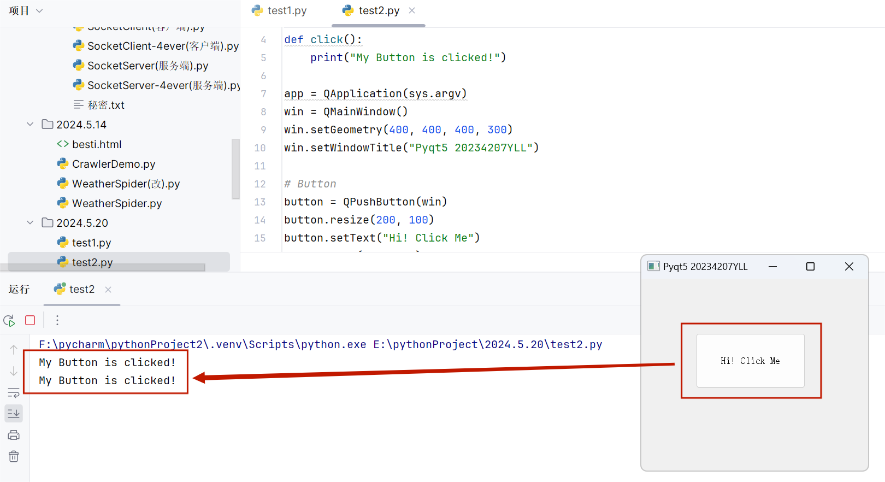
Task: Click the 'app = QApplication(sys.argv)' line
Action: click(x=375, y=93)
